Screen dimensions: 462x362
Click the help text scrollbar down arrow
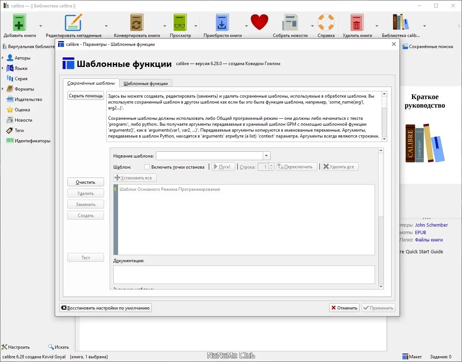[384, 139]
